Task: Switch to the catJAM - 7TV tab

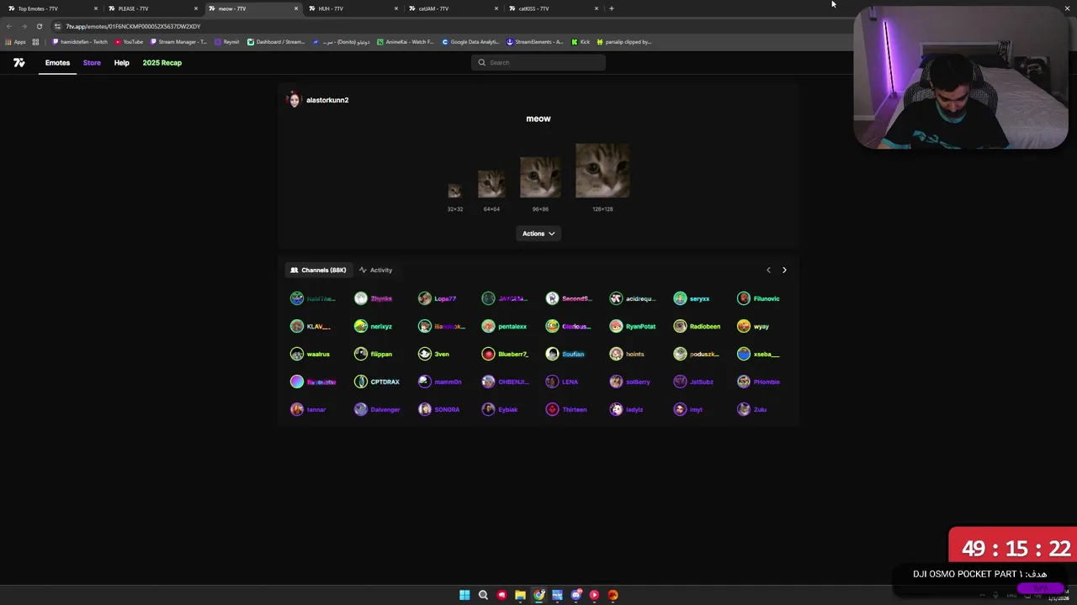Action: 451,8
